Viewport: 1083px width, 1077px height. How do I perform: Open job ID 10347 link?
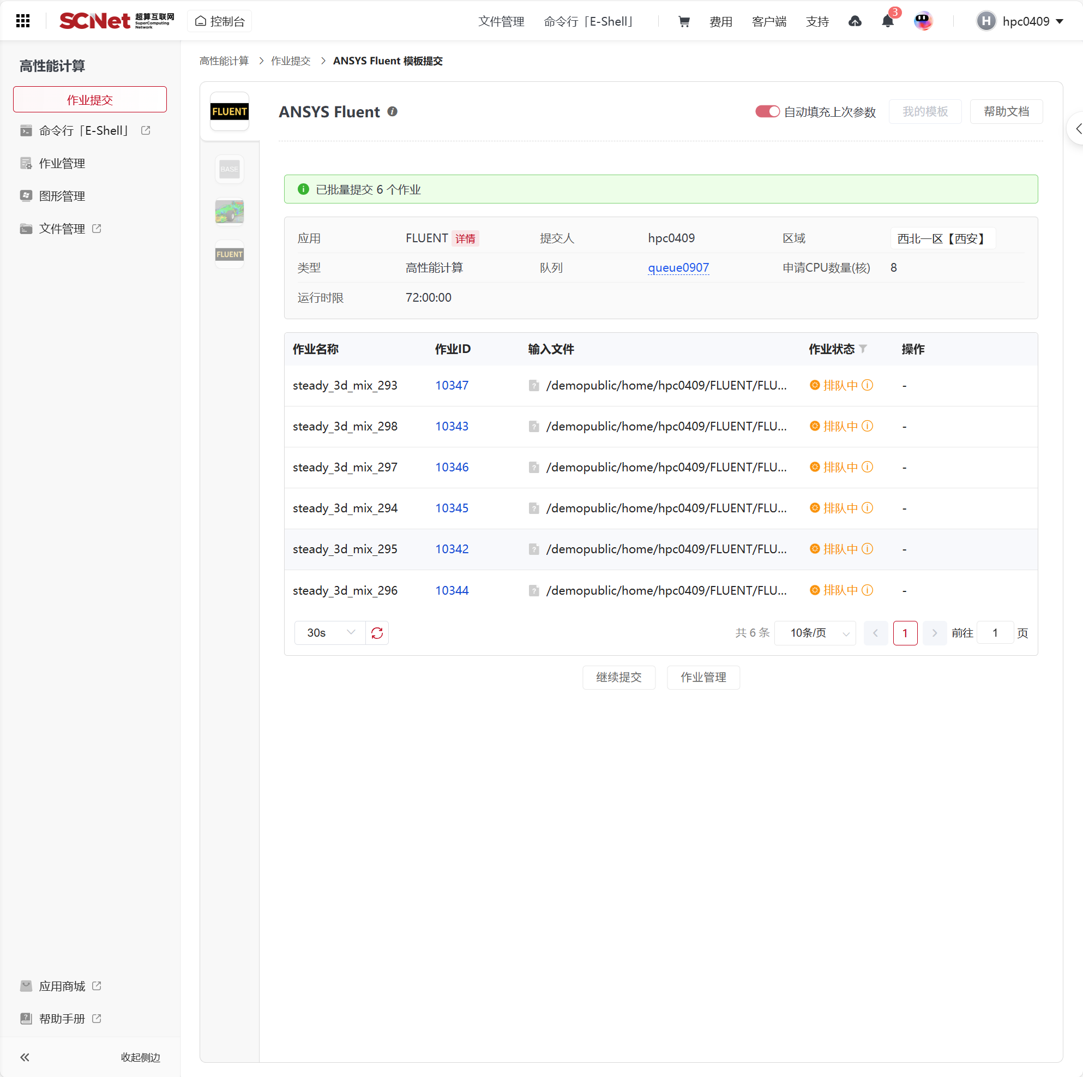click(452, 385)
